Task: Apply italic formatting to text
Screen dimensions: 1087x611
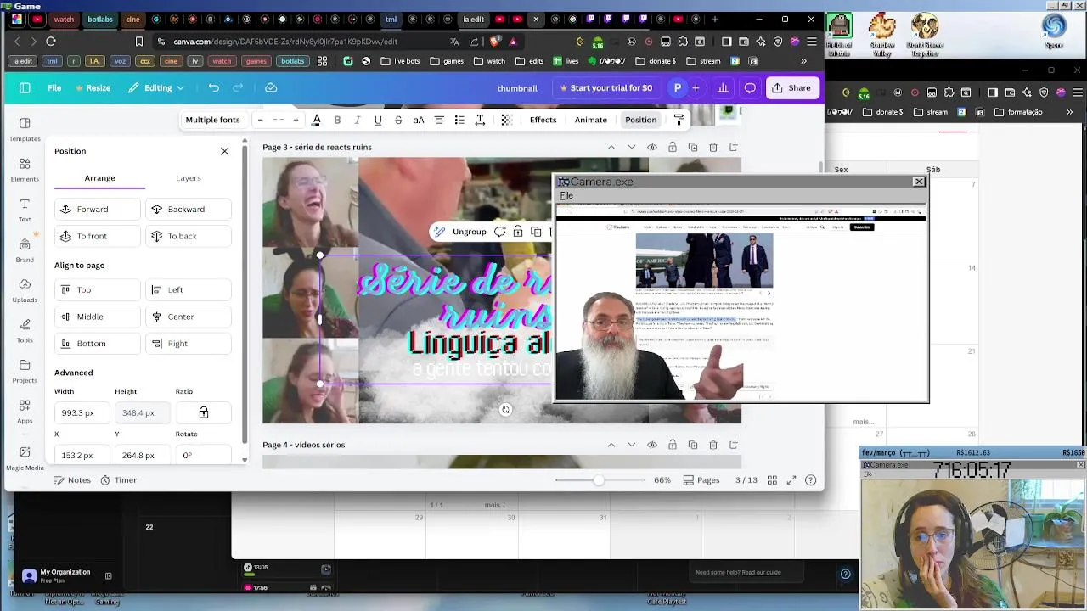Action: tap(358, 120)
